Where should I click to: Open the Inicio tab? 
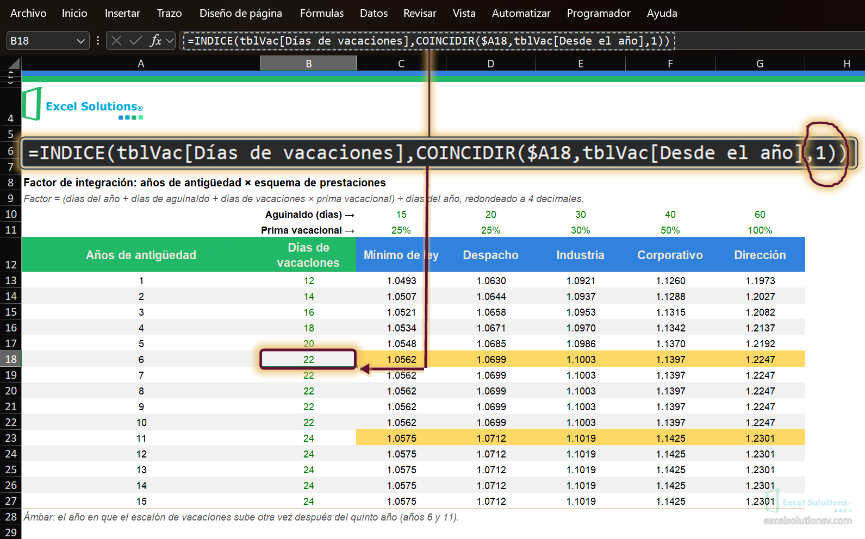coord(74,13)
